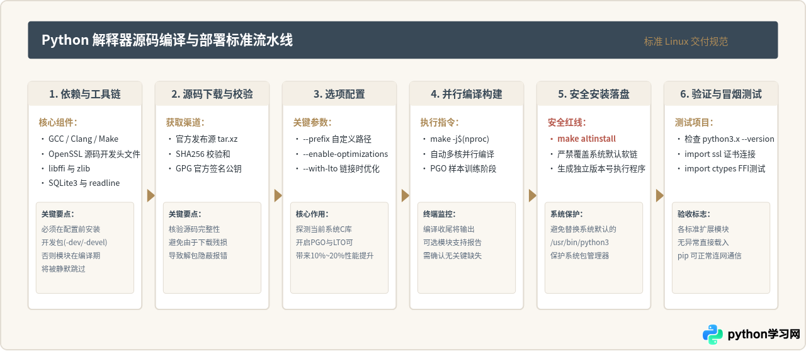This screenshot has height=351, width=806.
Task: Click the line "可选模块支持报告"
Action: (x=452, y=242)
